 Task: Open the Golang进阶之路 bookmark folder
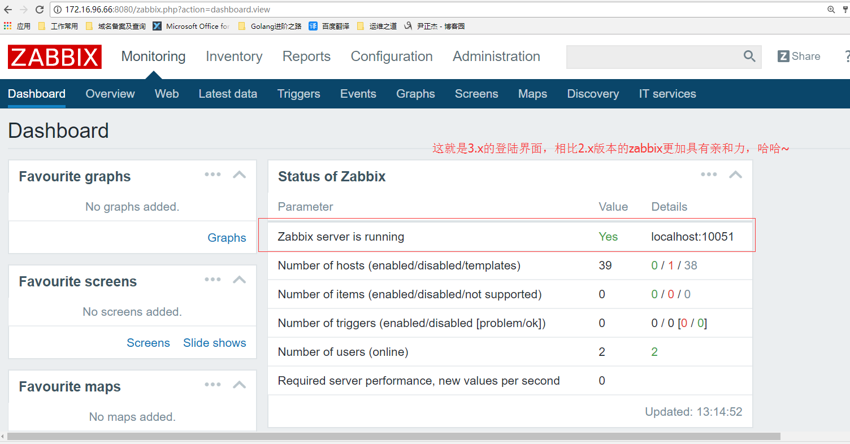point(270,26)
